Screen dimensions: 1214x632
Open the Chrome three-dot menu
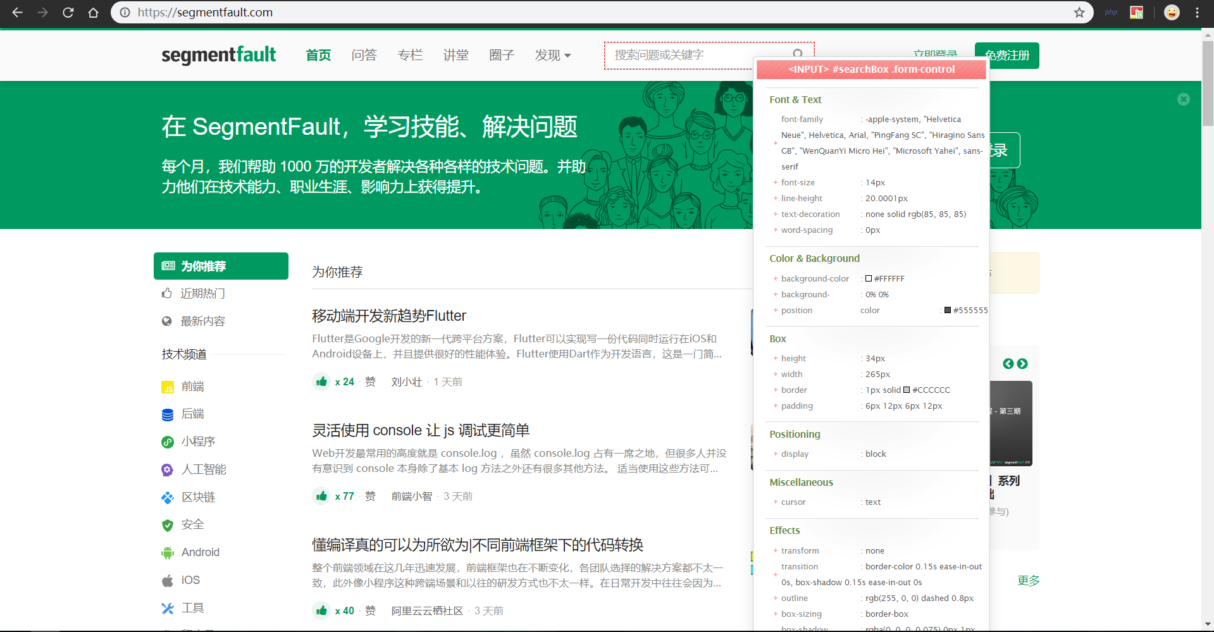point(1197,13)
